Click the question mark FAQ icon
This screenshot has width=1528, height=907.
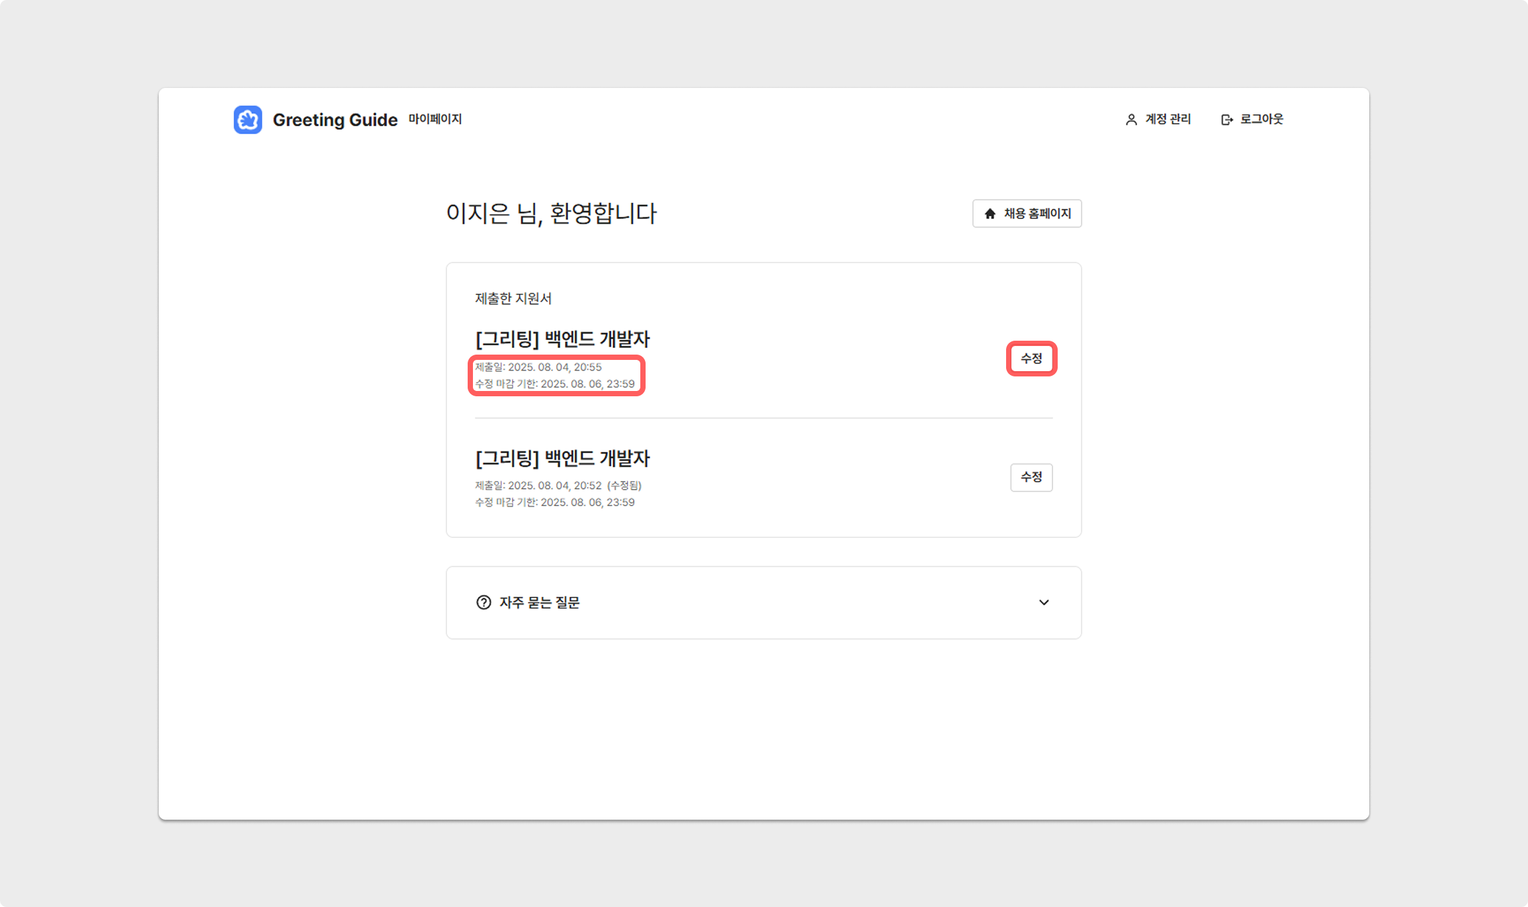(x=484, y=603)
